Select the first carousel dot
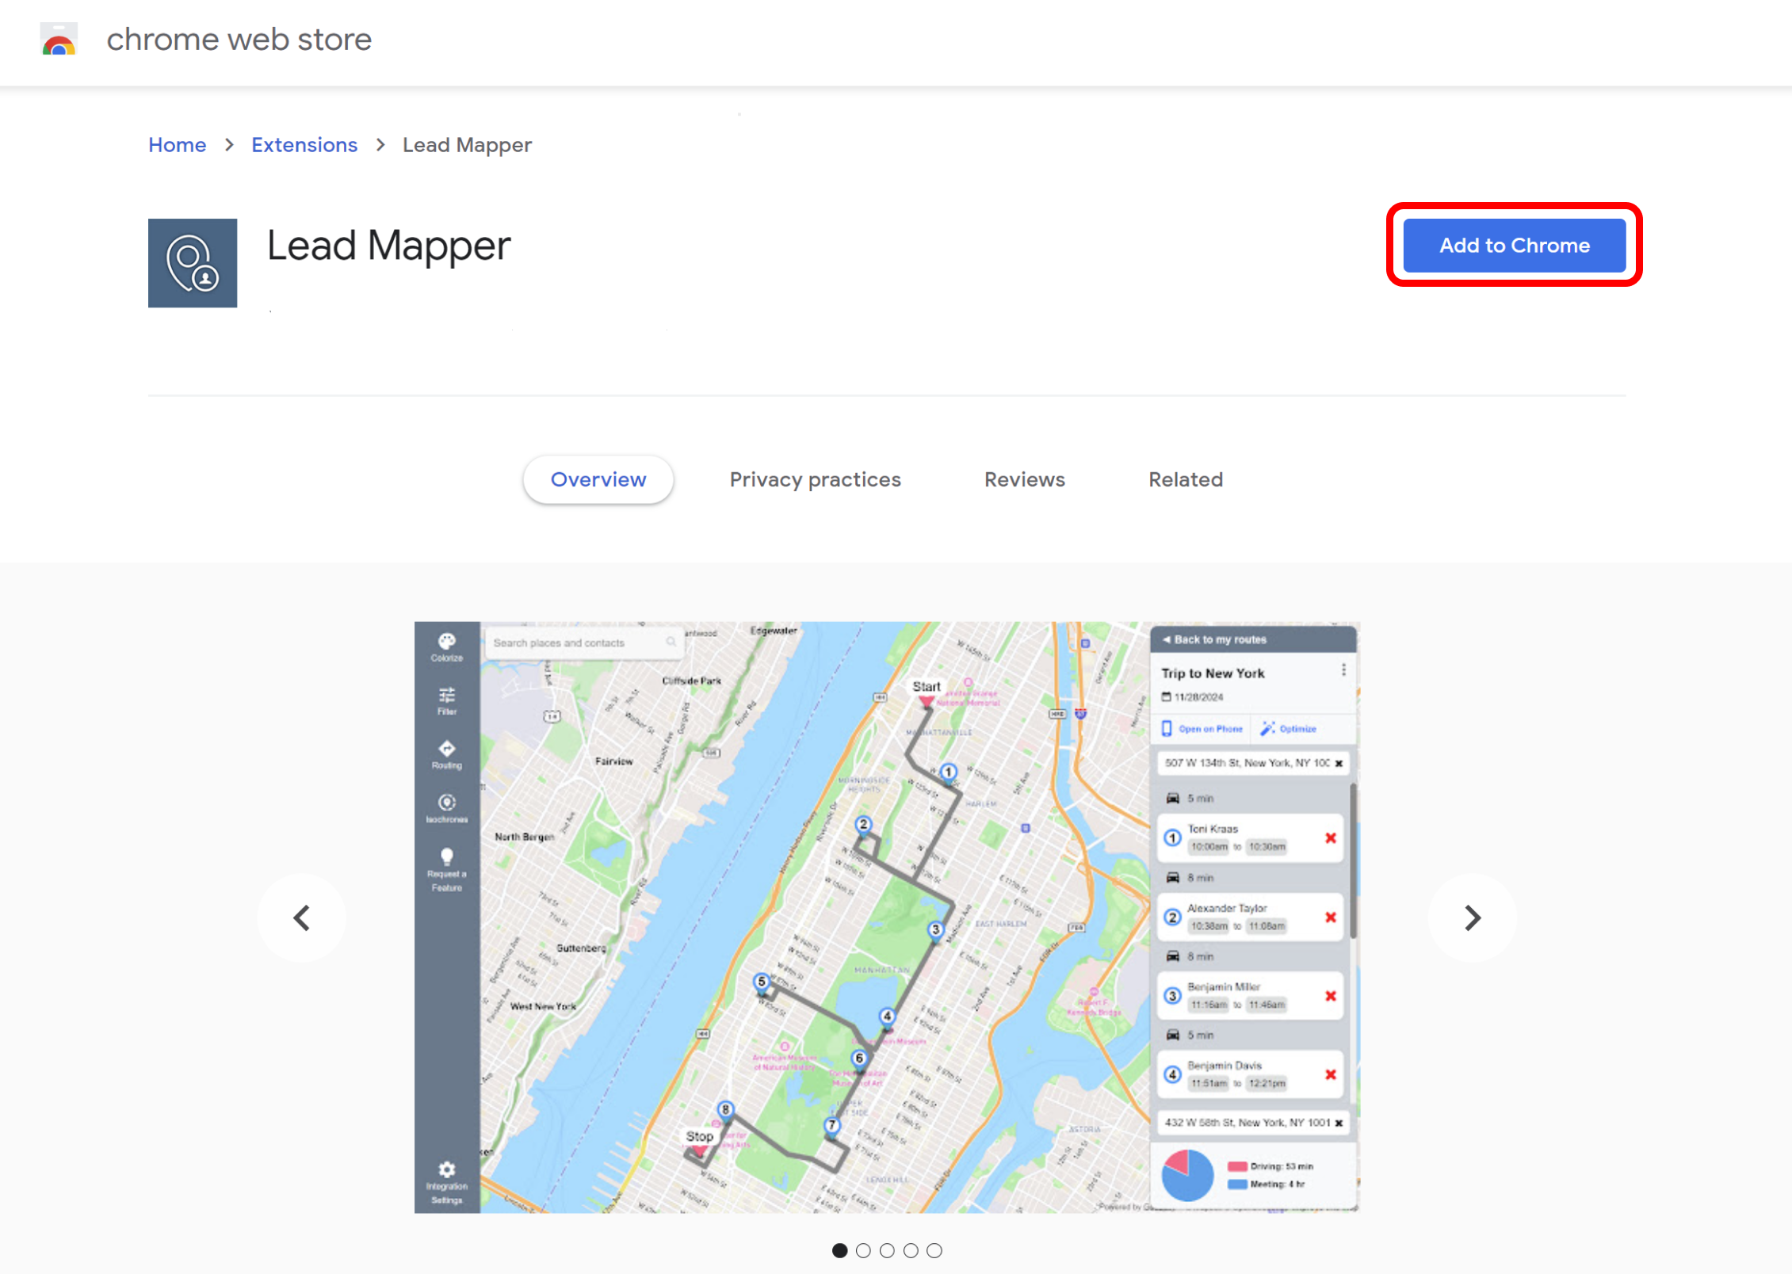Image resolution: width=1792 pixels, height=1274 pixels. pyautogui.click(x=840, y=1250)
